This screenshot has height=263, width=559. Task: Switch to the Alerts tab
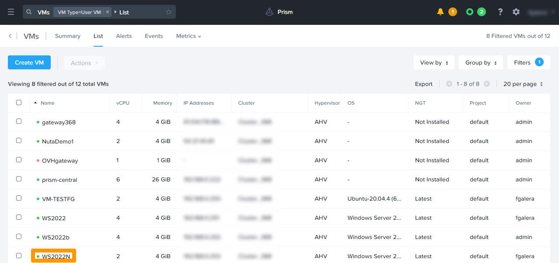124,36
